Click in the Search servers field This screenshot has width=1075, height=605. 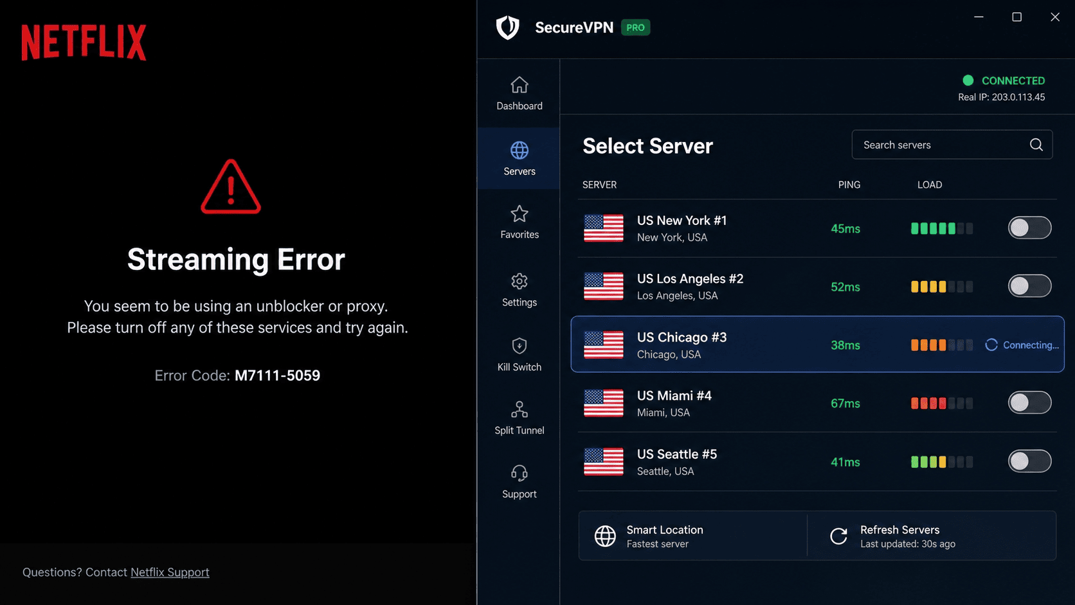[x=952, y=145]
